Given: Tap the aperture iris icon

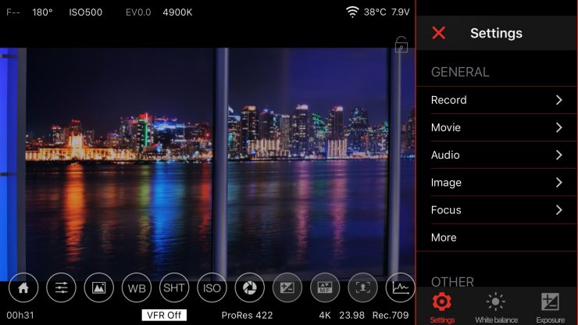Looking at the screenshot, I should click(x=250, y=288).
